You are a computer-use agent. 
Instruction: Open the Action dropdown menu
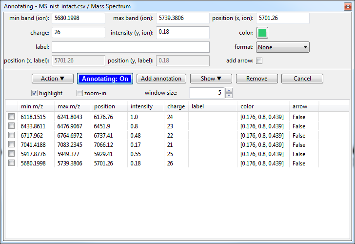coord(52,79)
